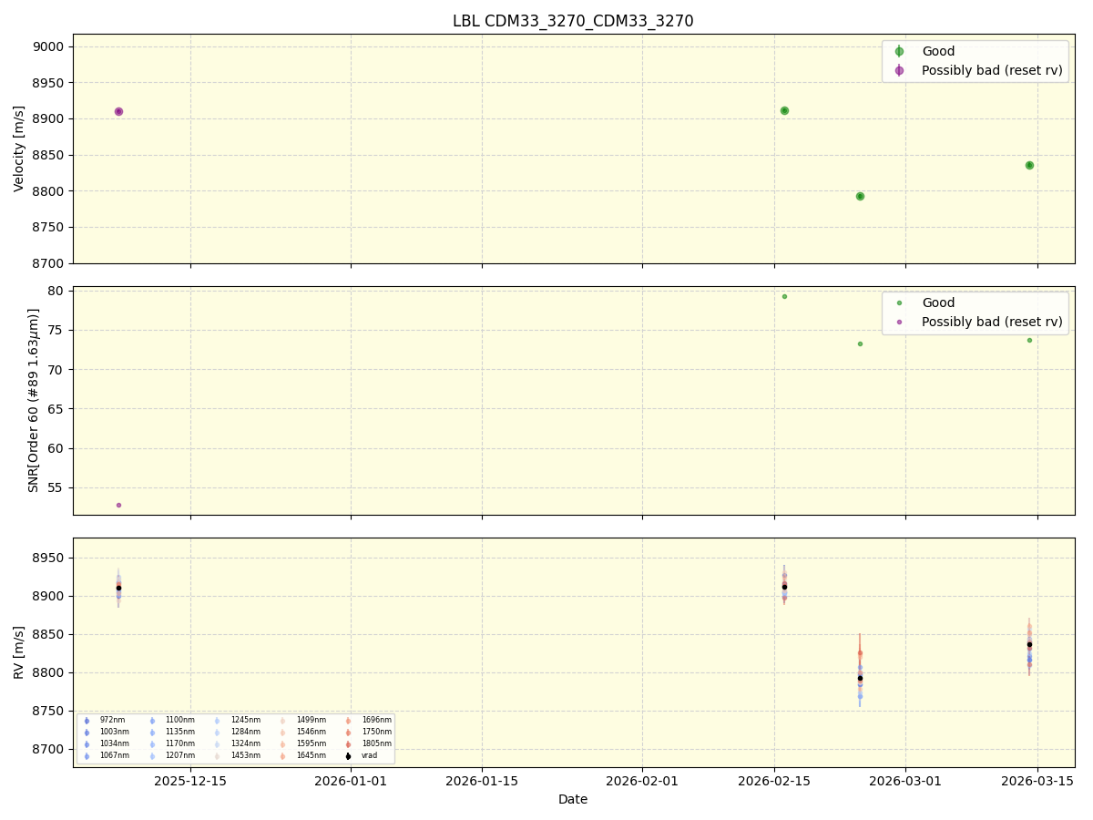Click the vrad legend label text
The height and width of the screenshot is (820, 1093).
click(x=368, y=755)
